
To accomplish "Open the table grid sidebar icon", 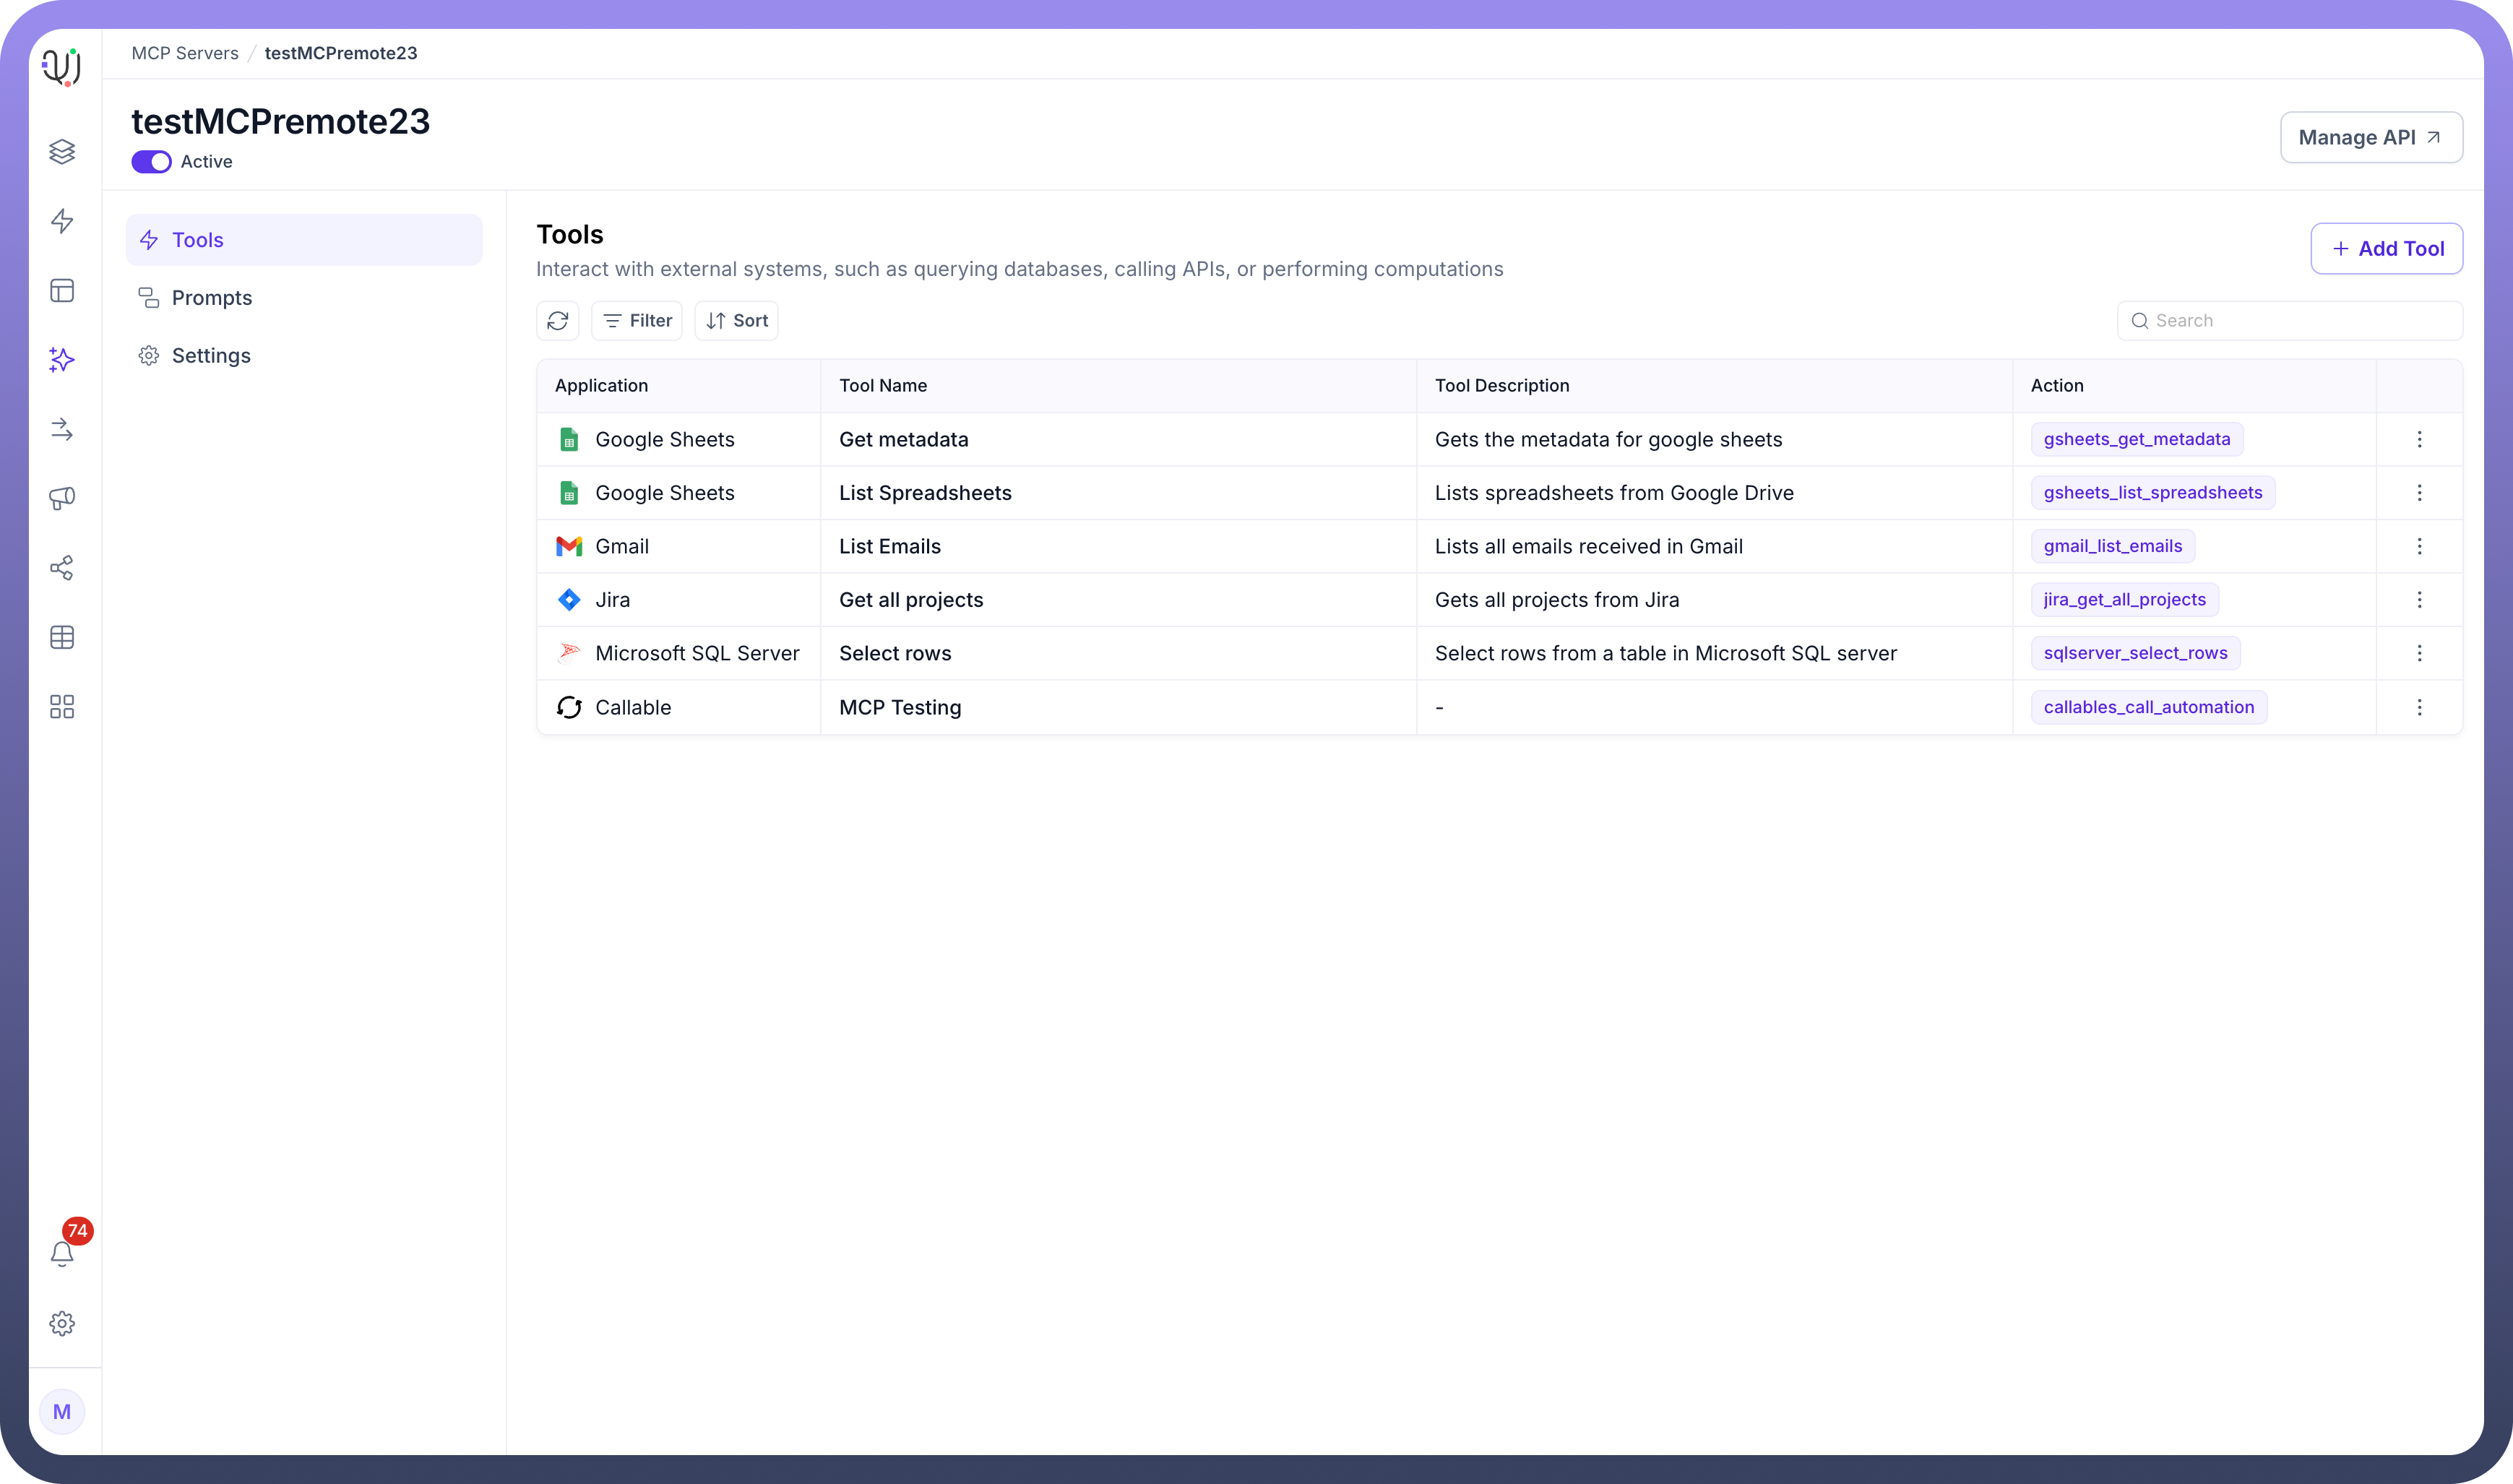I will pyautogui.click(x=62, y=638).
